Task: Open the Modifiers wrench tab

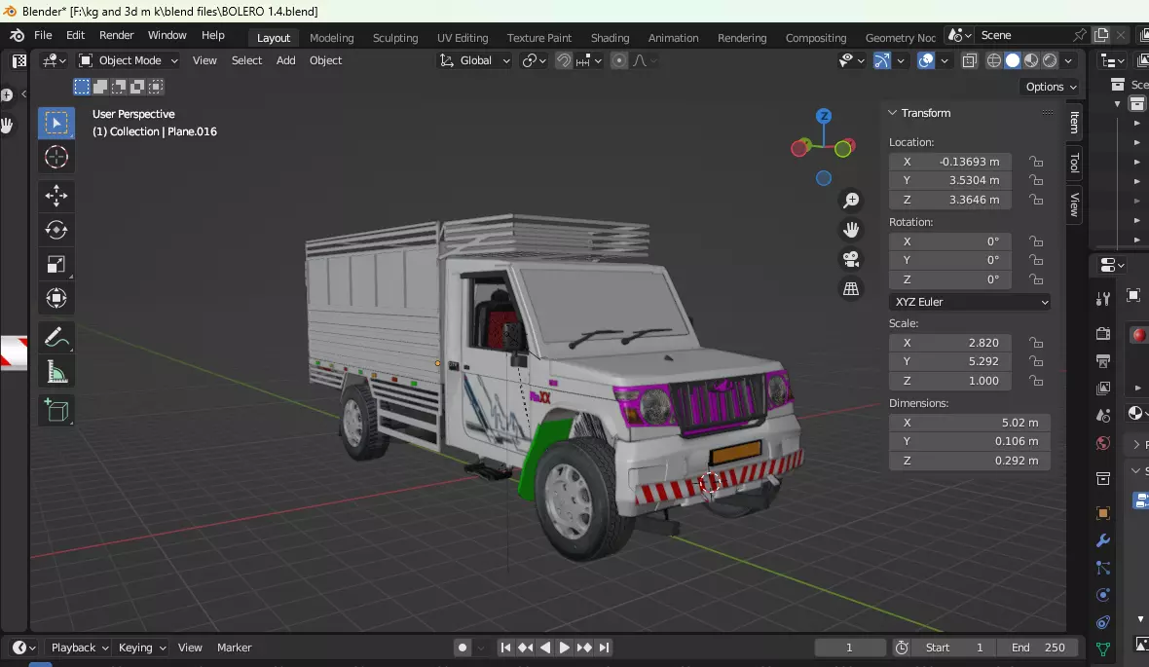Action: [x=1103, y=541]
